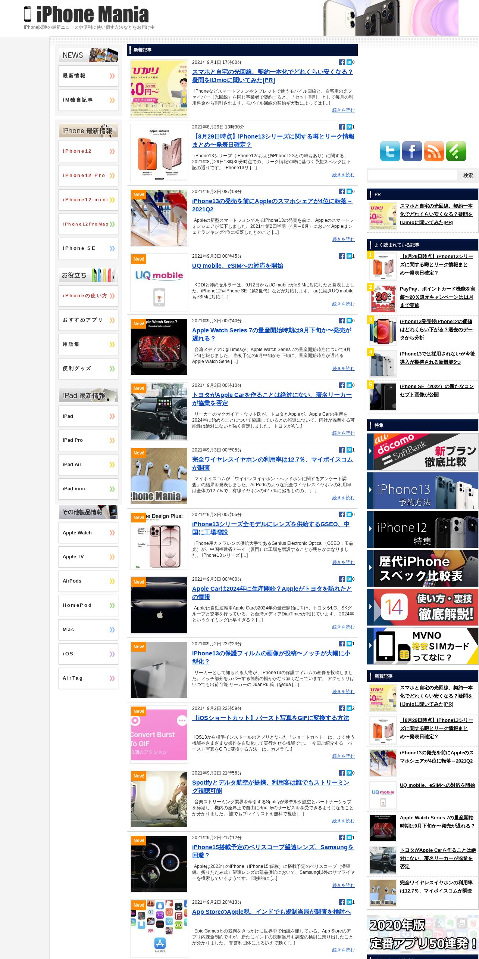Open the iPad mini category

tap(88, 489)
